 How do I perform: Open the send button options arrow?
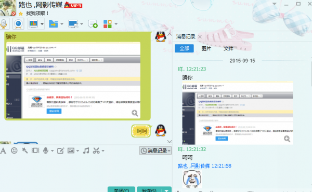[x=166, y=190]
